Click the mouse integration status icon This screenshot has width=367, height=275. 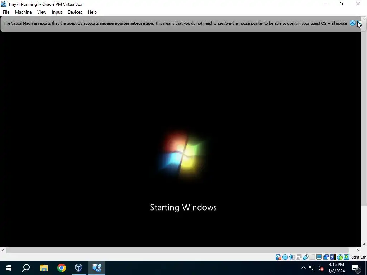(340, 257)
